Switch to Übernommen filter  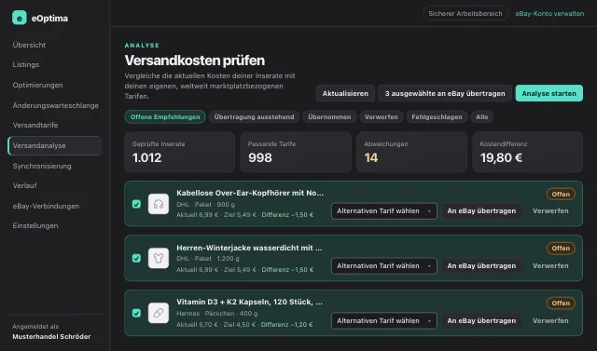(329, 117)
